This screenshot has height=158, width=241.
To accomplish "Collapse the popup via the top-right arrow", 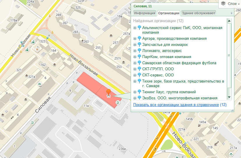I will tap(231, 13).
